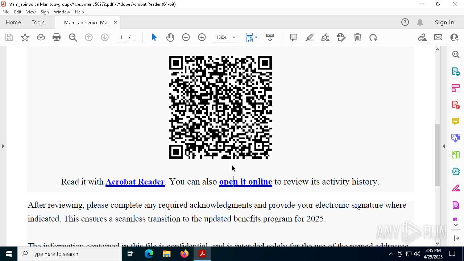Zoom in with plus button

(202, 37)
